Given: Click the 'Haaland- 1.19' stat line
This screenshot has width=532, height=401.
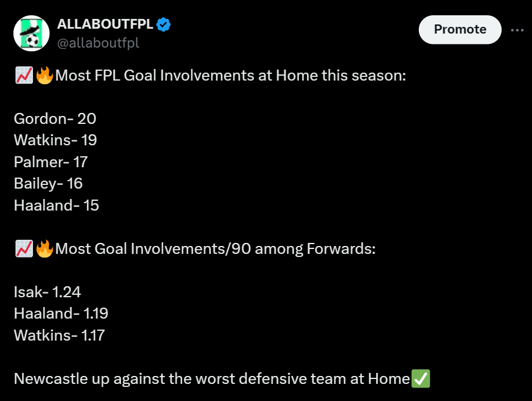Looking at the screenshot, I should [x=61, y=313].
